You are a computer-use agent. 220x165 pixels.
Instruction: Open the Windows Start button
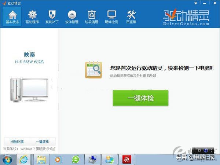coord(7,159)
